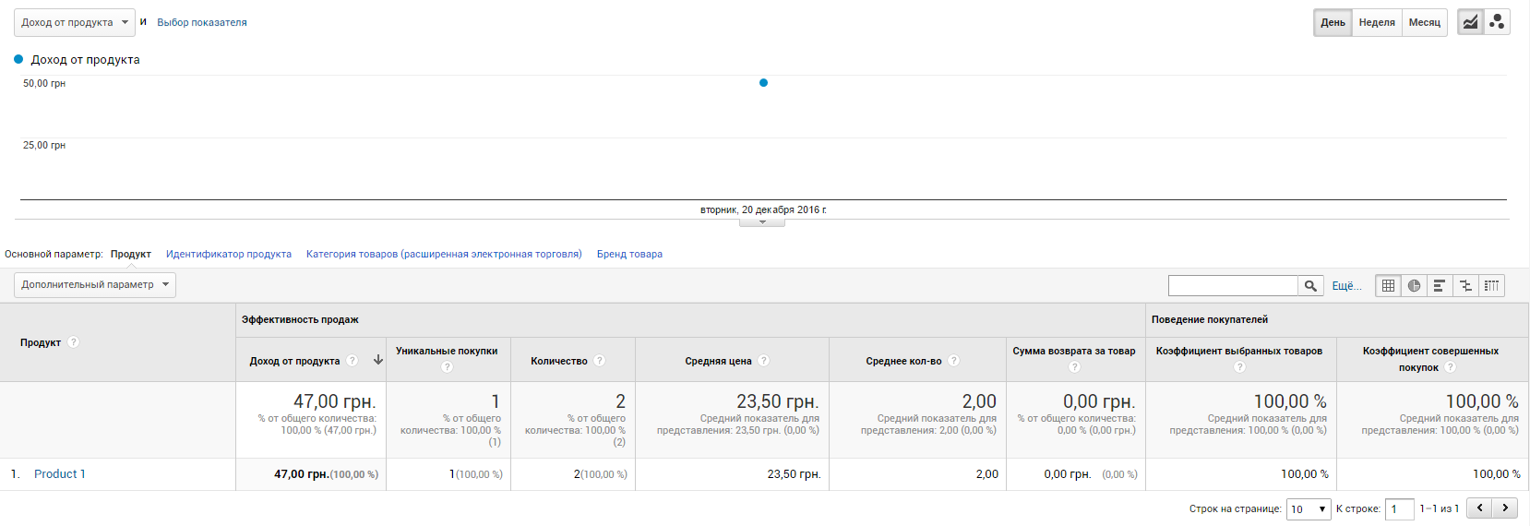The image size is (1530, 526).
Task: Click the К строке page number field
Action: 1400,509
